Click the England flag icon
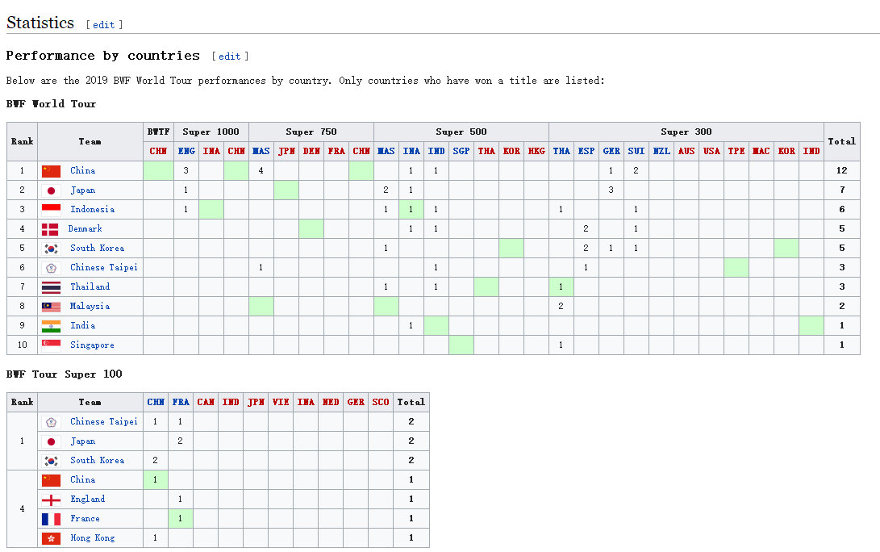880x552 pixels. click(51, 500)
